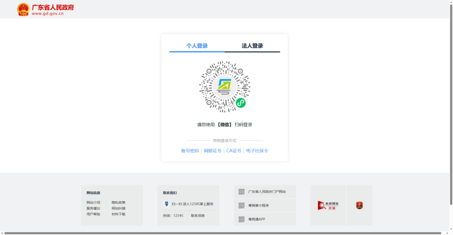Open 用户帮助 footer link

coord(93,214)
